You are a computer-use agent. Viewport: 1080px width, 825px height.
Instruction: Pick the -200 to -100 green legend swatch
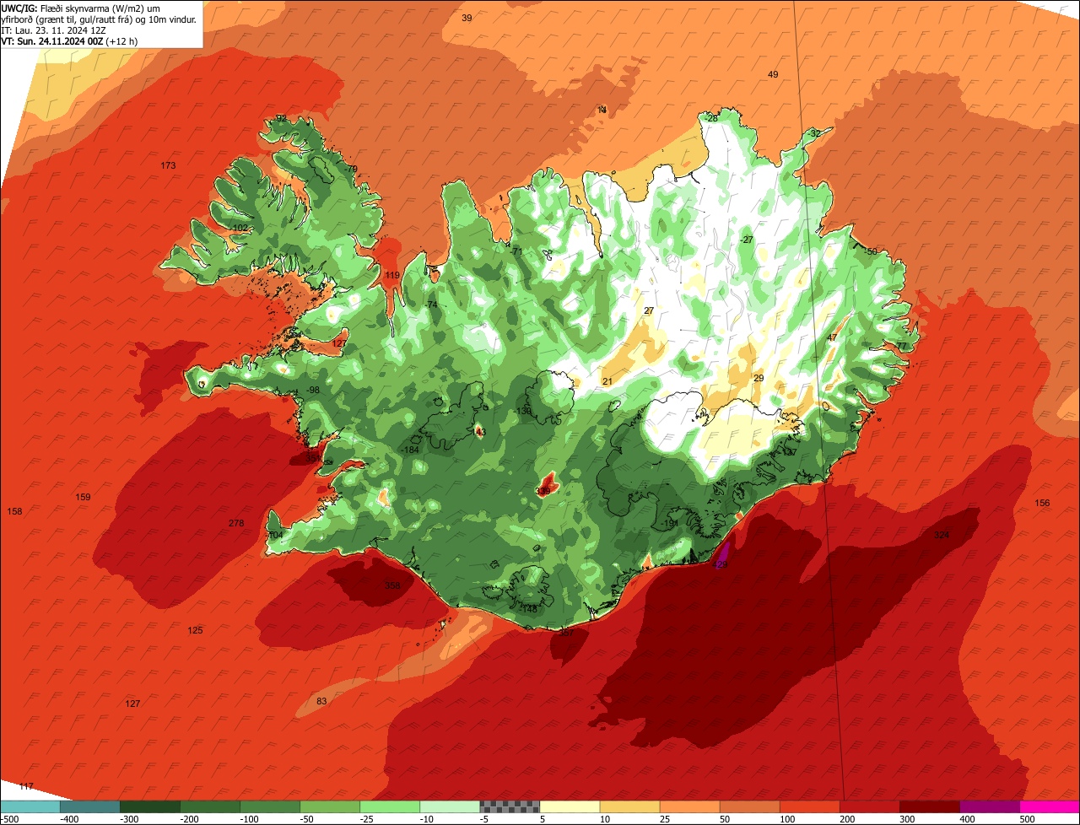[210, 806]
